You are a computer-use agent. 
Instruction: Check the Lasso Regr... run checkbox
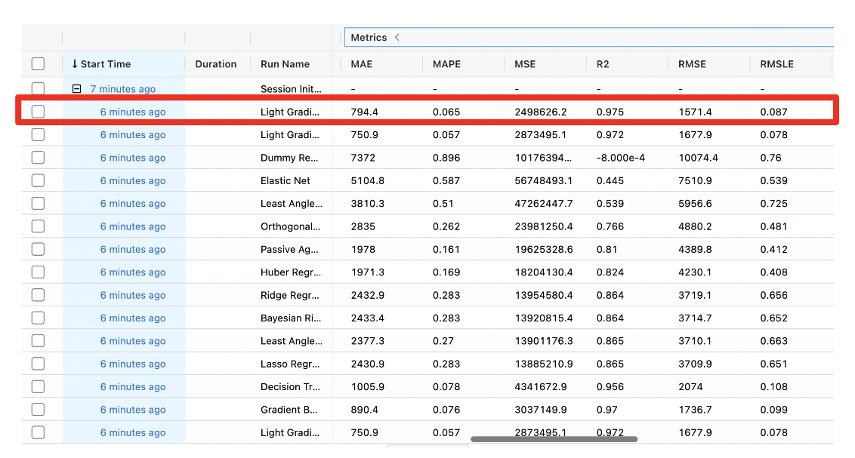(x=39, y=363)
